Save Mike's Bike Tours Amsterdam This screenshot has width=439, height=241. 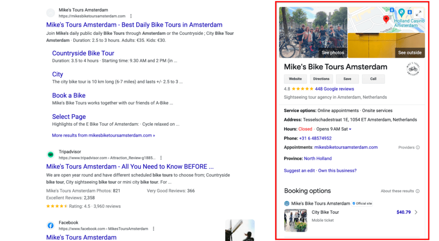coord(347,79)
